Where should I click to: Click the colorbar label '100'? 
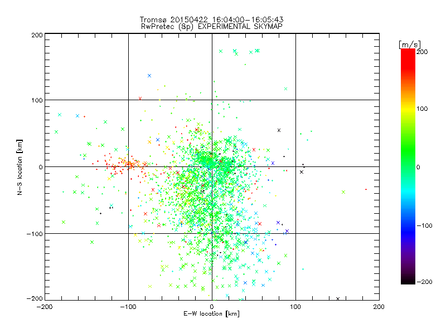pos(422,109)
